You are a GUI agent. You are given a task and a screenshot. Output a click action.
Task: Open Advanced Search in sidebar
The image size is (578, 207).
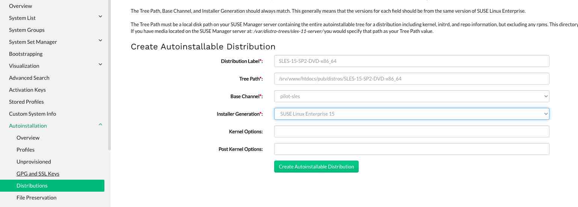[x=29, y=78]
